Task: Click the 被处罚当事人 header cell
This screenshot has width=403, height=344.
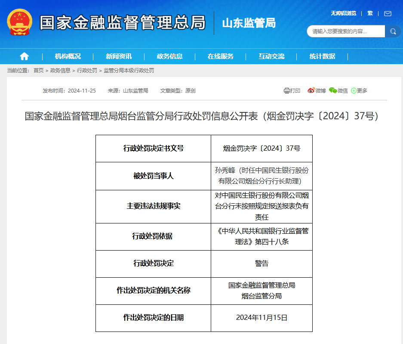Action: pos(154,176)
